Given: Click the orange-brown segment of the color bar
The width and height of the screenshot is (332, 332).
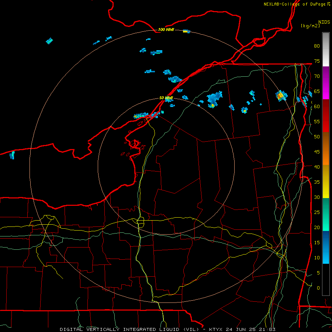Looking at the screenshot, I should click(326, 149).
